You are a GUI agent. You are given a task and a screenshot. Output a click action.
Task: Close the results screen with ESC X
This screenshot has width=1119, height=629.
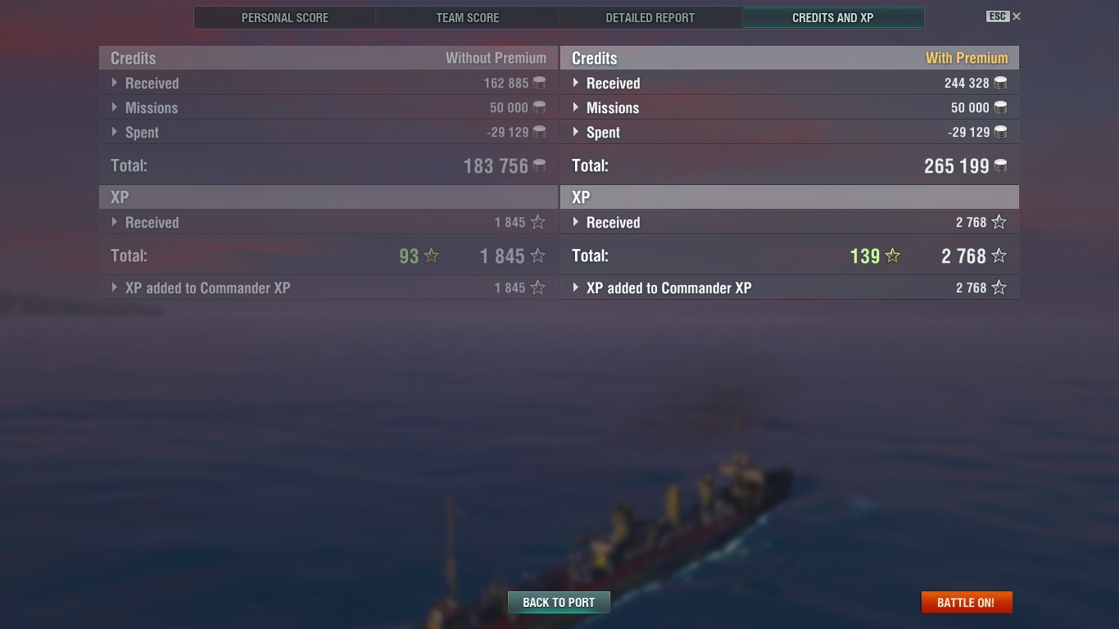(x=1003, y=16)
